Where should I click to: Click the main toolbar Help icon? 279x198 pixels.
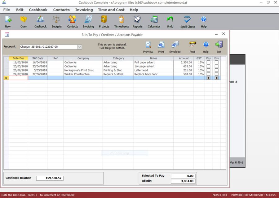click(x=204, y=19)
